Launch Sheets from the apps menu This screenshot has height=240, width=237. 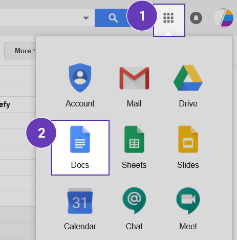tap(134, 139)
